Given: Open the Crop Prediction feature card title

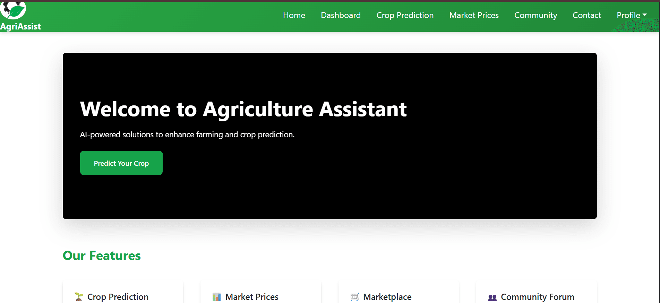Looking at the screenshot, I should coord(118,297).
